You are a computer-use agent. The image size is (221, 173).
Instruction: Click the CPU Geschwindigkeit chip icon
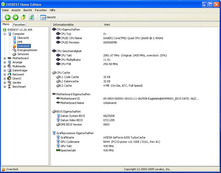point(54,51)
